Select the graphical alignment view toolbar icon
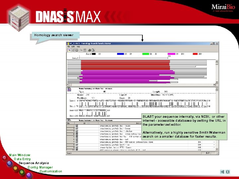 (69, 50)
